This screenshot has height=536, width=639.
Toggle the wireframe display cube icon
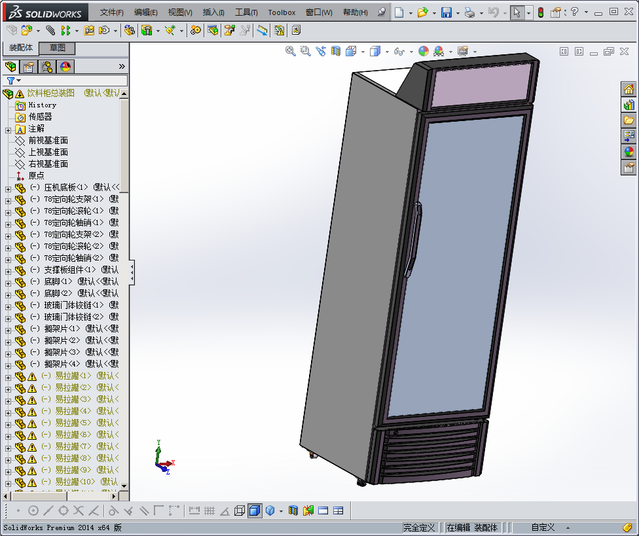[240, 510]
